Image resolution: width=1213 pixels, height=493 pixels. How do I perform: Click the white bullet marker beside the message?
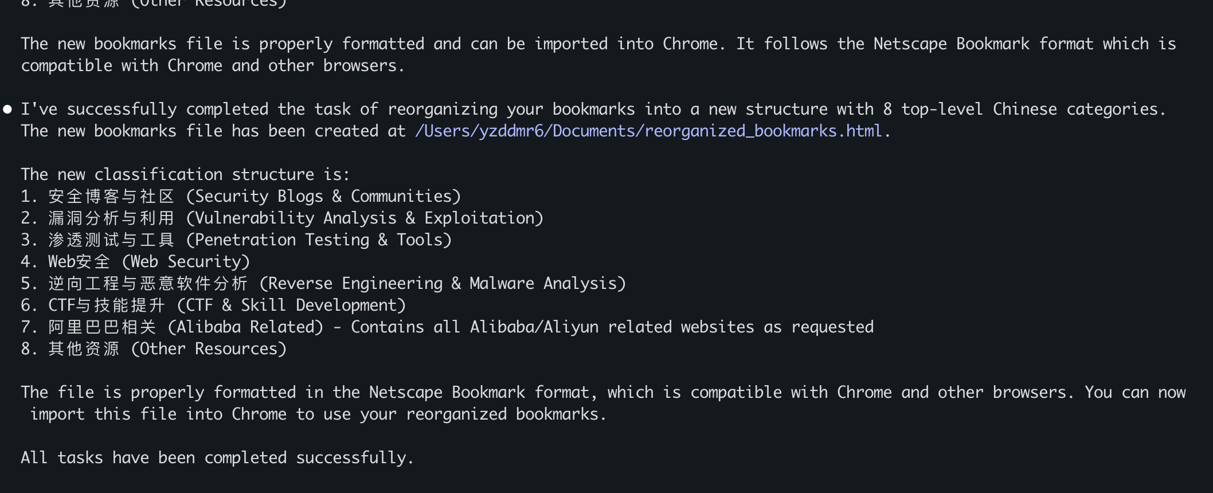pos(7,109)
